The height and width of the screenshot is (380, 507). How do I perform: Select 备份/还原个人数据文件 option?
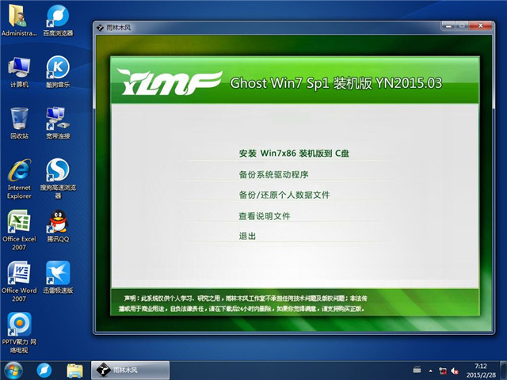point(284,195)
